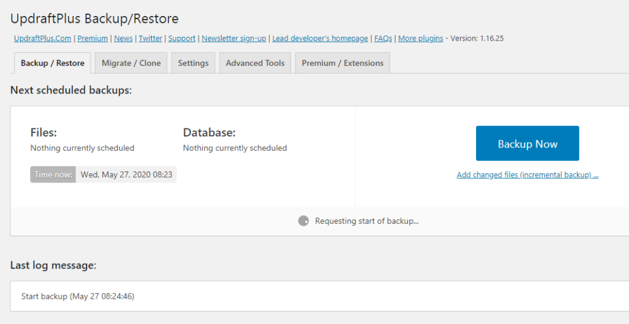Select the Premium / Extensions tab
The width and height of the screenshot is (629, 324).
[343, 63]
